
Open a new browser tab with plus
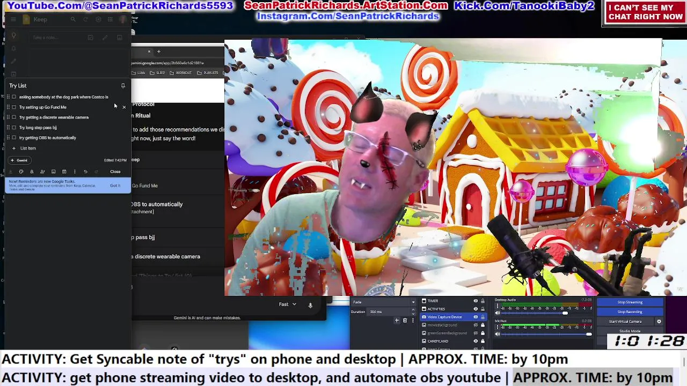tap(158, 51)
